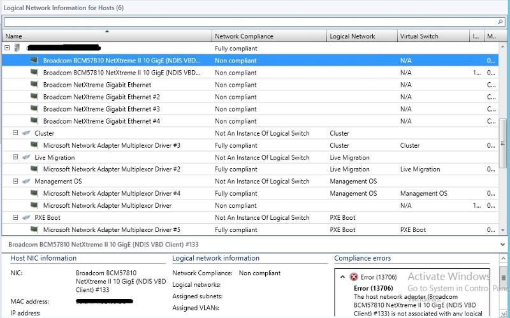This screenshot has height=318, width=510.
Task: Click the details pane scrollbar up arrow
Action: click(x=503, y=259)
